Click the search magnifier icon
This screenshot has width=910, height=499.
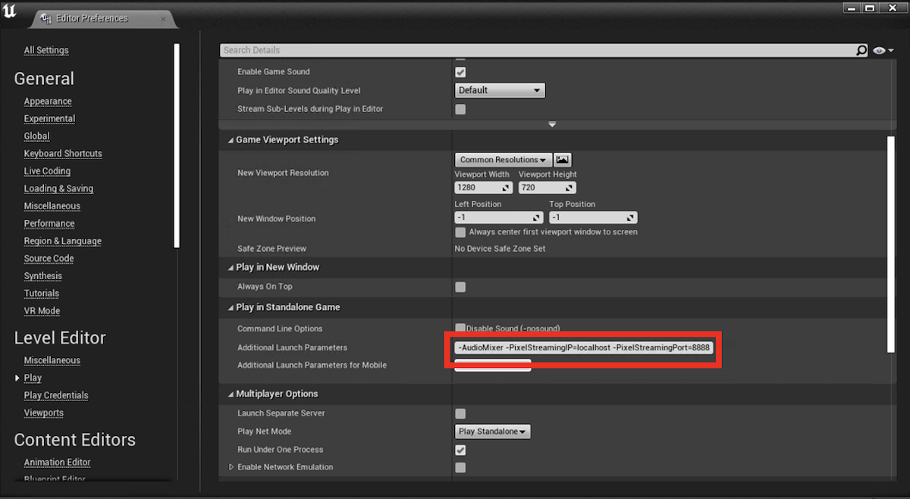(x=861, y=50)
